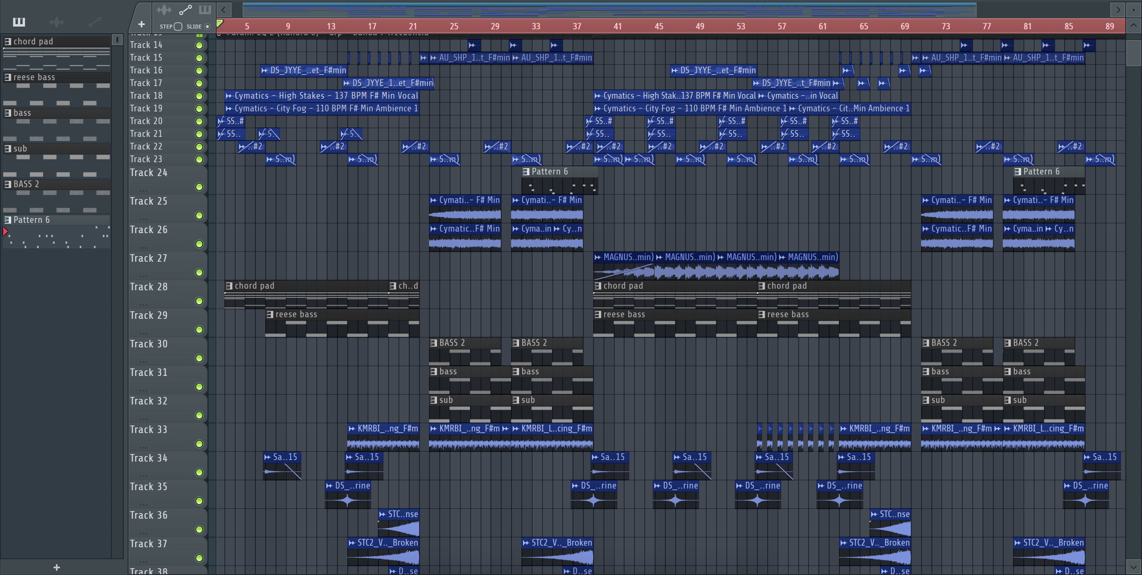Mute Track 14
Viewport: 1142px width, 575px height.
coord(199,45)
